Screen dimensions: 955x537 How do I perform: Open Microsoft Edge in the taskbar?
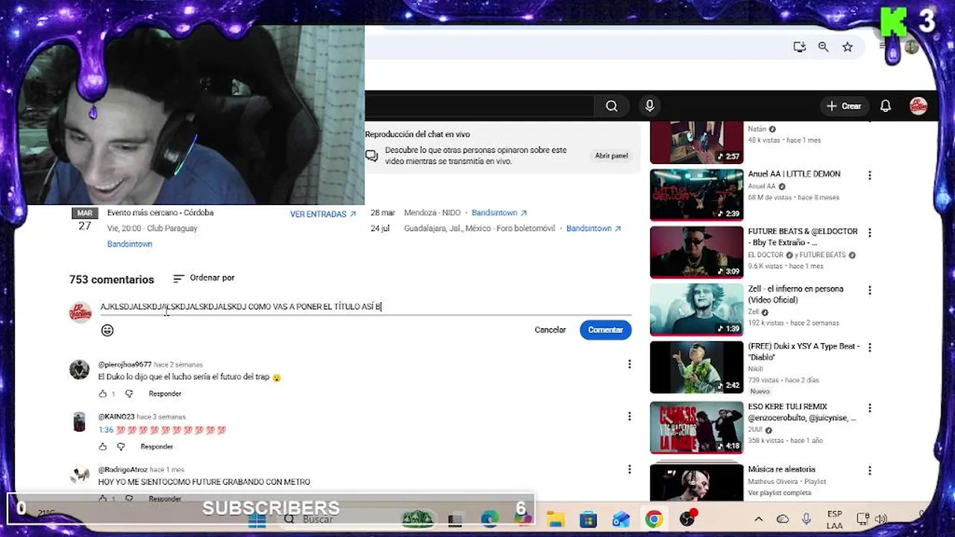pos(489,519)
